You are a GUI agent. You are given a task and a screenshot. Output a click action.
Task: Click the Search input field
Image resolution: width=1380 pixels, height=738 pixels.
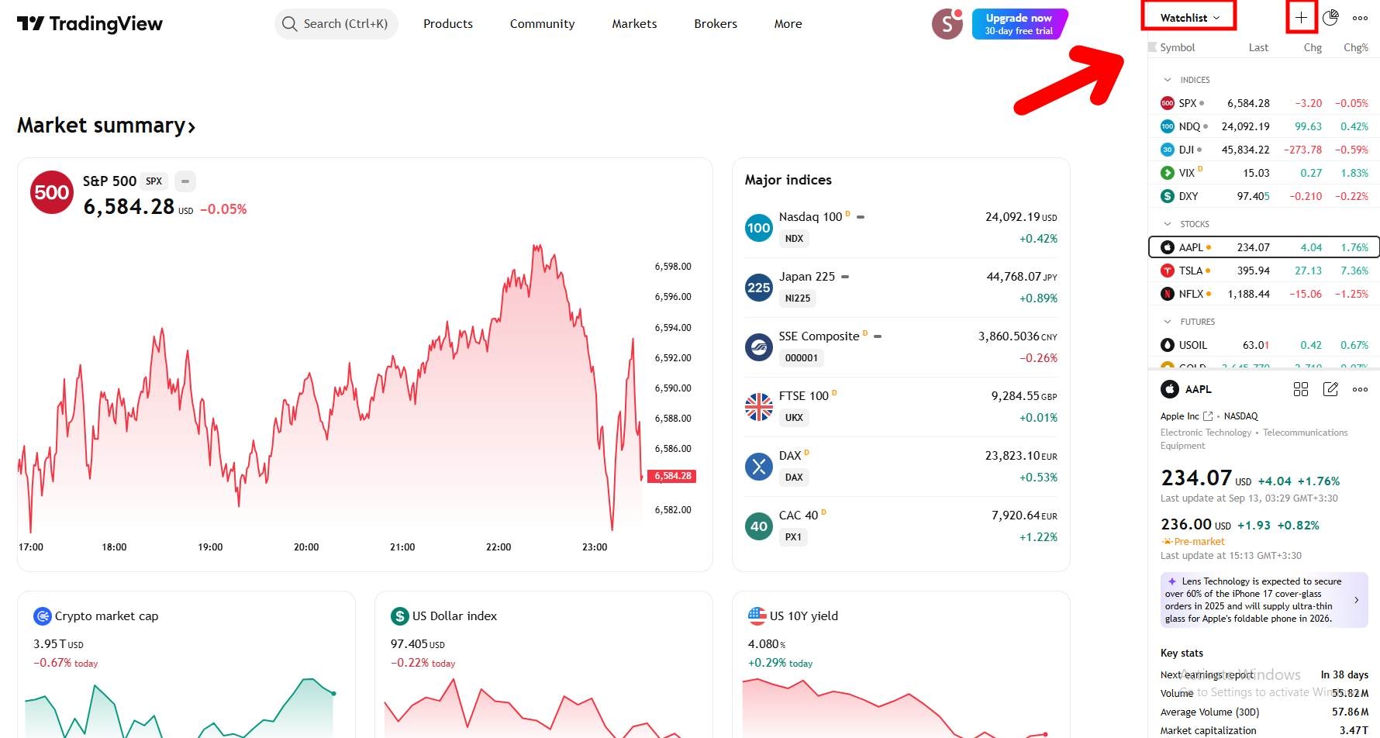(336, 24)
